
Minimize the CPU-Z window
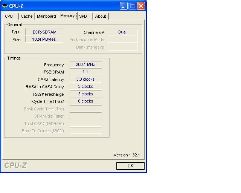(x=124, y=6)
